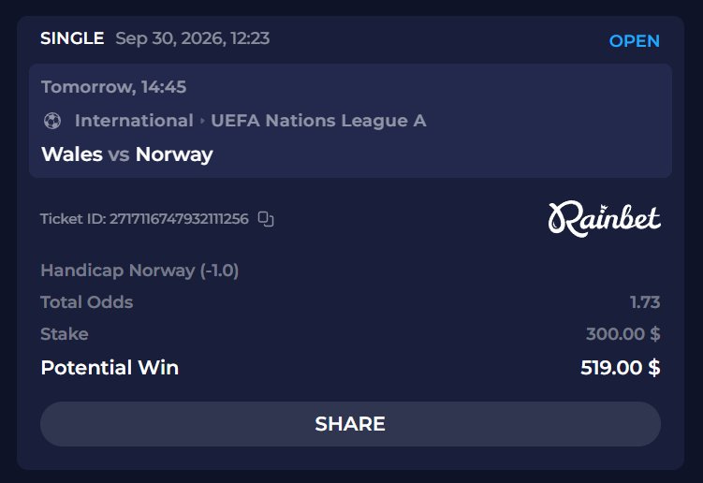This screenshot has height=483, width=703.
Task: Copy the ticket ID with the copy icon
Action: [x=266, y=219]
